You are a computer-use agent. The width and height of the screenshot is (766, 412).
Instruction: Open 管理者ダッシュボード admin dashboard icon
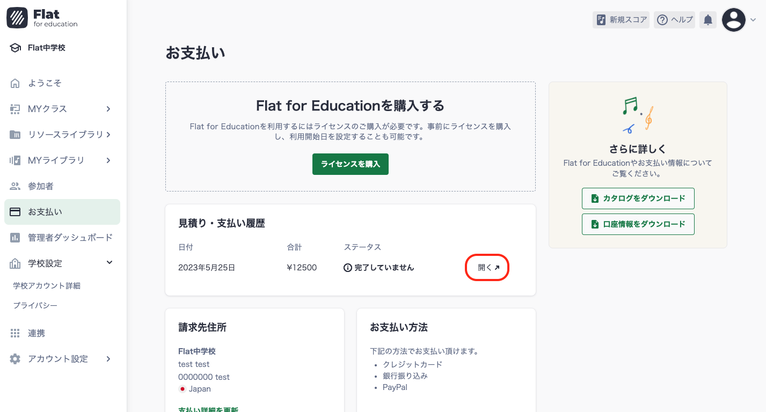click(16, 238)
